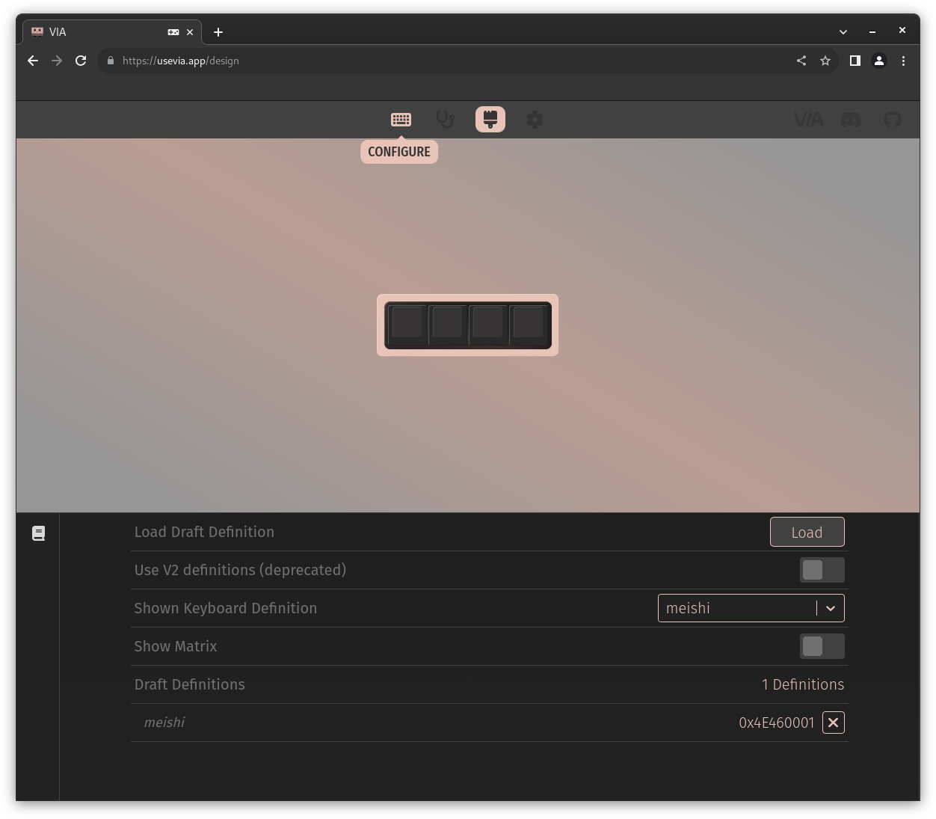
Task: Click the Load draft definition button
Action: (807, 533)
